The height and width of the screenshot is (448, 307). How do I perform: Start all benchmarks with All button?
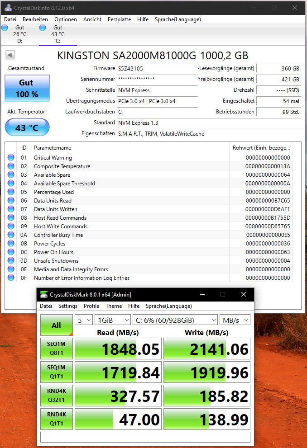tap(56, 325)
